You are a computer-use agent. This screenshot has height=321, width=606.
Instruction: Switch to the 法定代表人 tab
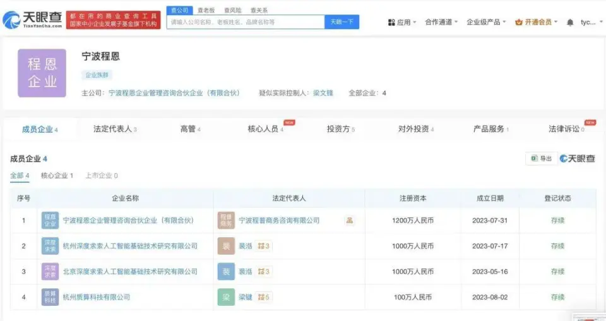115,129
